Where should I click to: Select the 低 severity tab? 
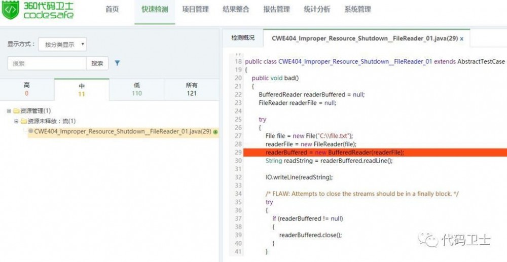[137, 90]
